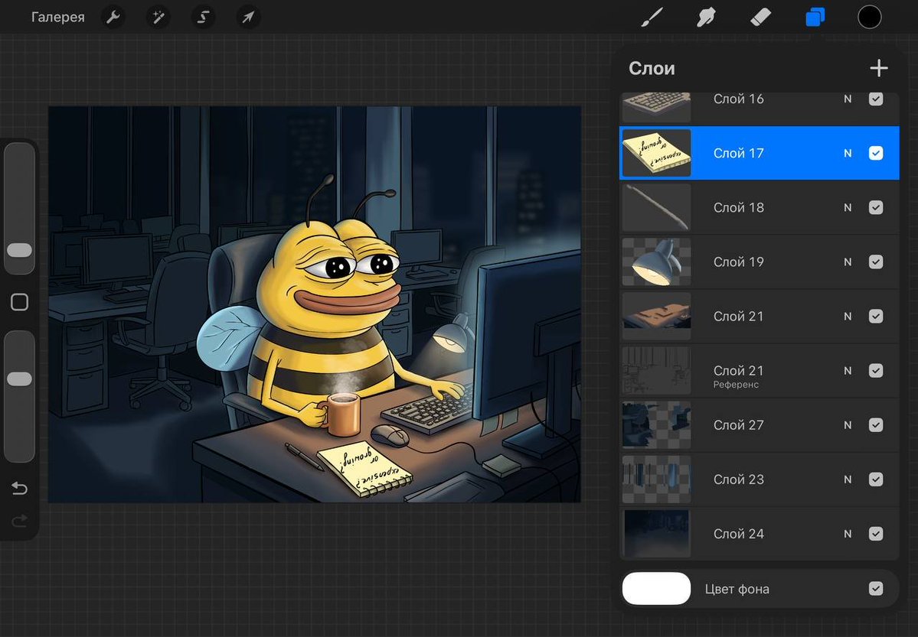Screen dimensions: 918x637
Task: Open the white background color swatch
Action: [x=656, y=589]
